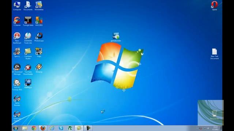Open the Windows Start menu orb

(x=15, y=128)
